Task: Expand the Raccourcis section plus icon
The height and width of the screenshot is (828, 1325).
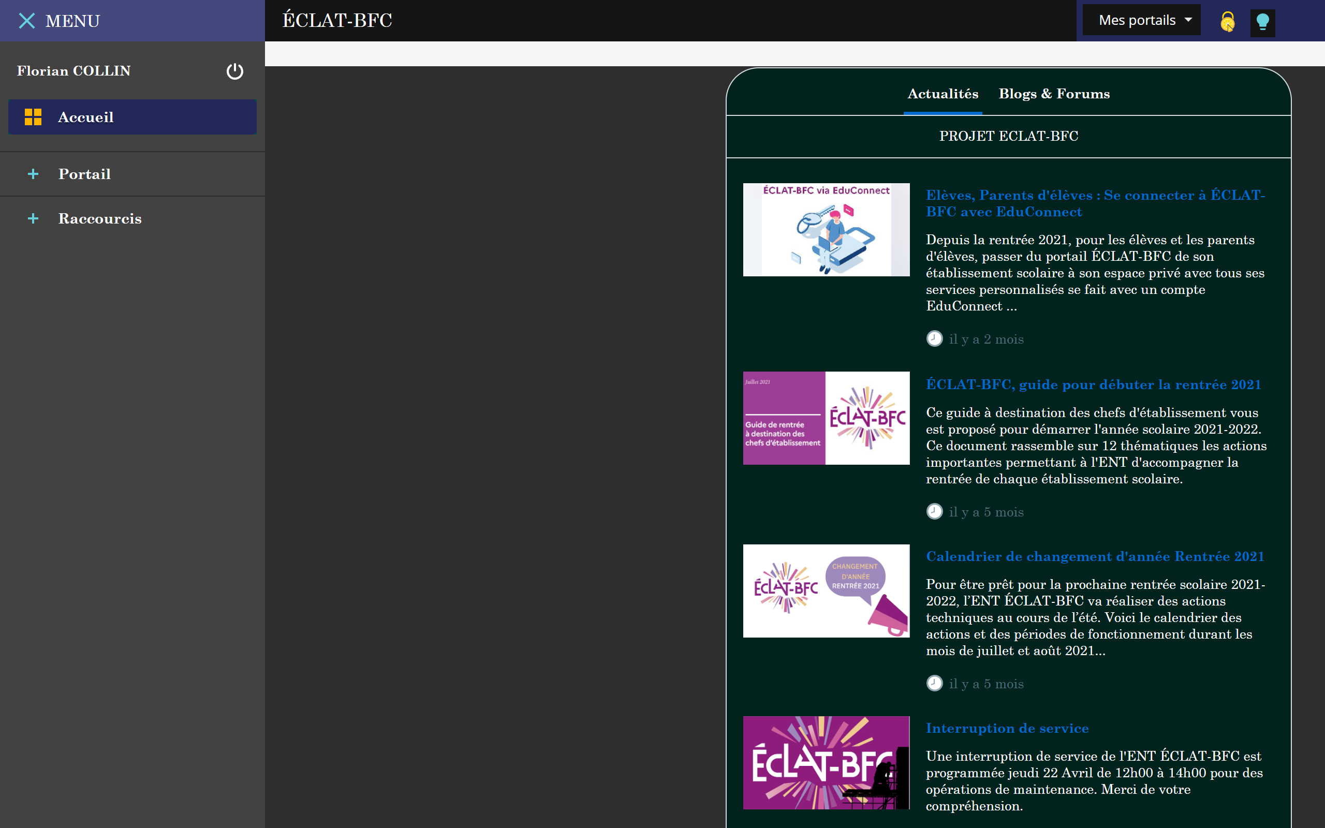Action: point(33,218)
